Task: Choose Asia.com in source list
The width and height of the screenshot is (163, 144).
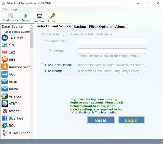Action: (x=16, y=96)
